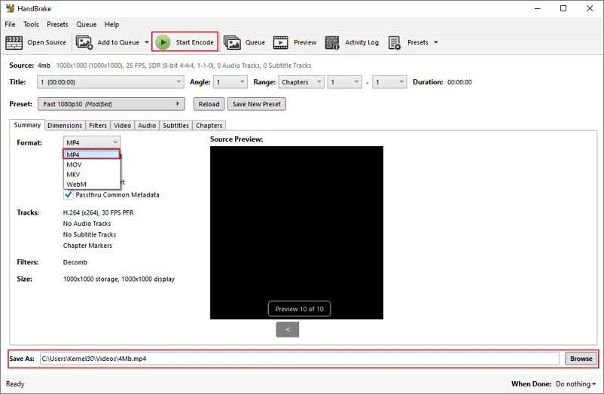Open the Queue via its photo-stack icon
Image resolution: width=604 pixels, height=394 pixels.
(x=232, y=42)
